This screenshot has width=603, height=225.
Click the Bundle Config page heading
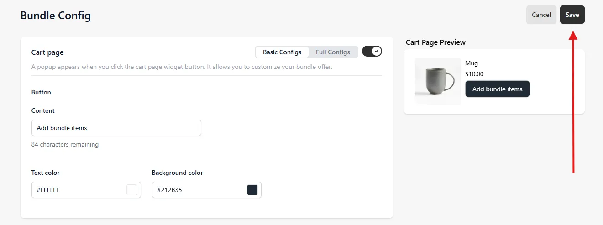56,16
